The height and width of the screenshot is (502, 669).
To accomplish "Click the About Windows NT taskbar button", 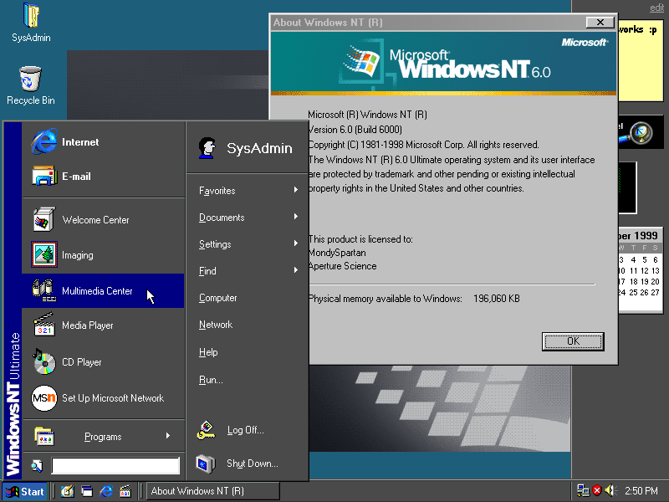I will pyautogui.click(x=213, y=491).
